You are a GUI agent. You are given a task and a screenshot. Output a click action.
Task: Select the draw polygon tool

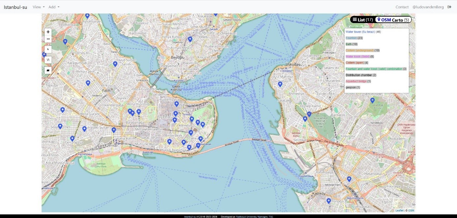point(48,70)
